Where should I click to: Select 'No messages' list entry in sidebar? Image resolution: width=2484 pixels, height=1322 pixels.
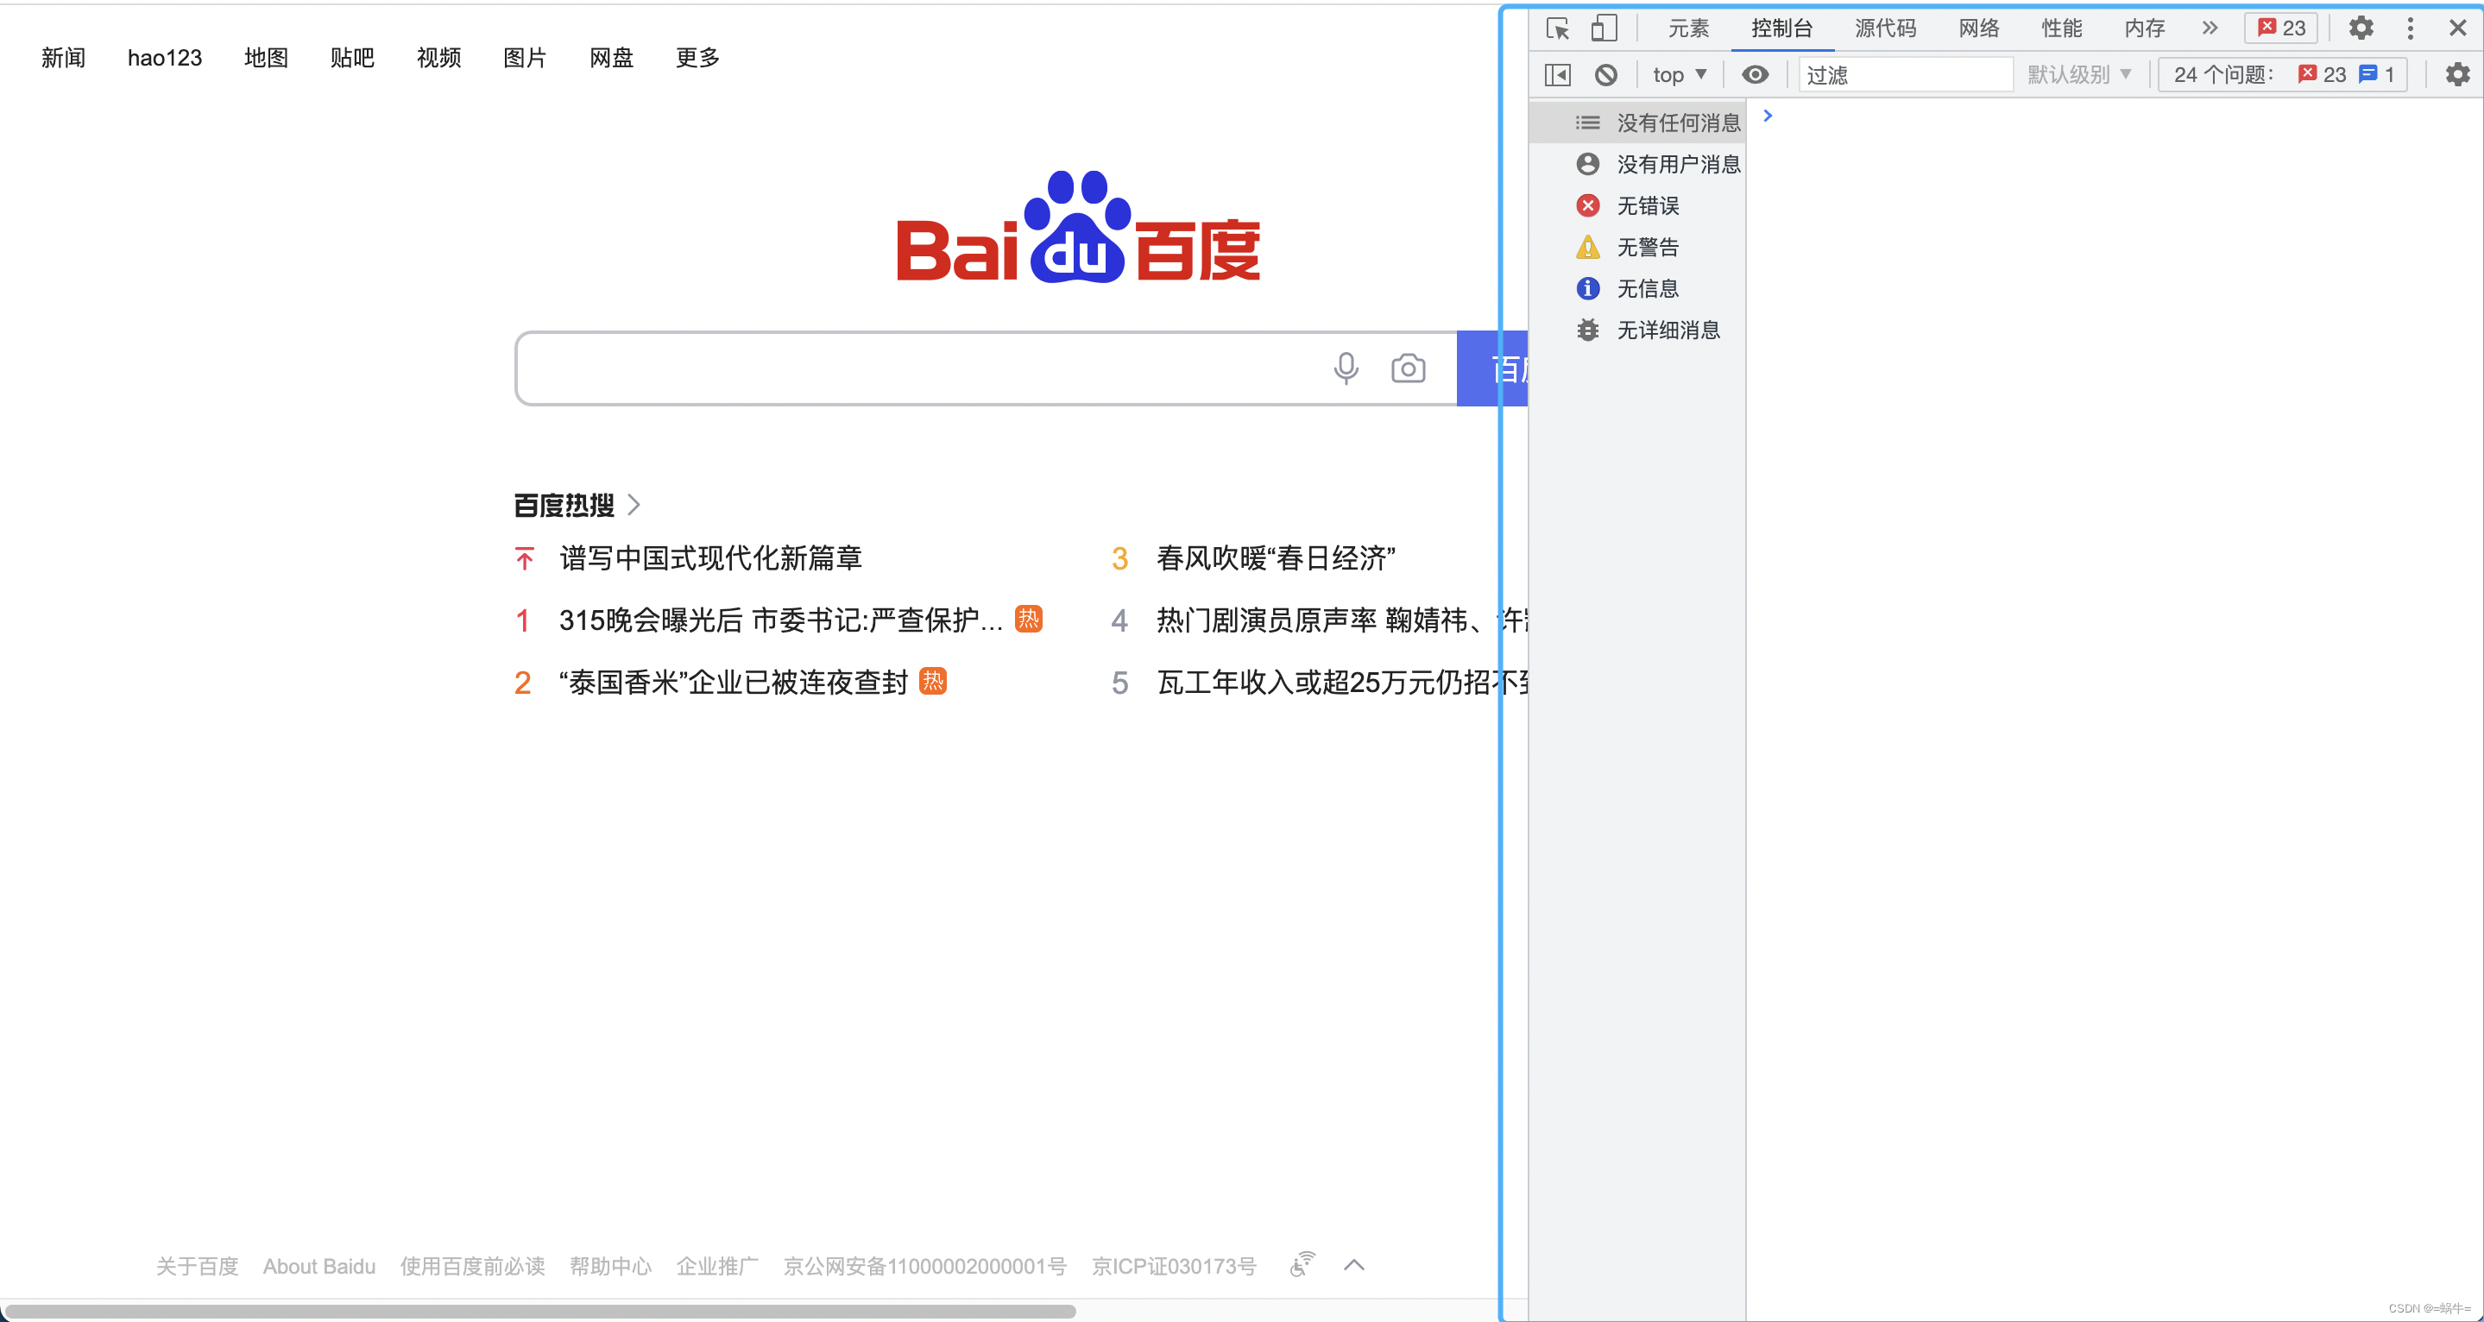coord(1637,123)
